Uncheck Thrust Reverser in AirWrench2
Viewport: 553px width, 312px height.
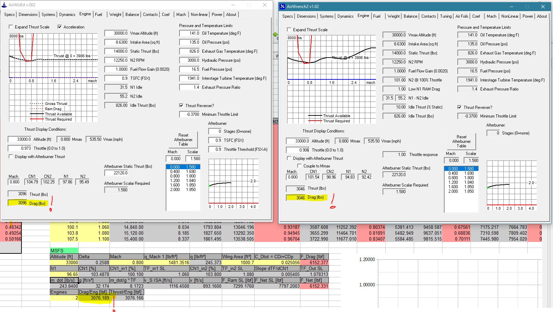(x=459, y=107)
